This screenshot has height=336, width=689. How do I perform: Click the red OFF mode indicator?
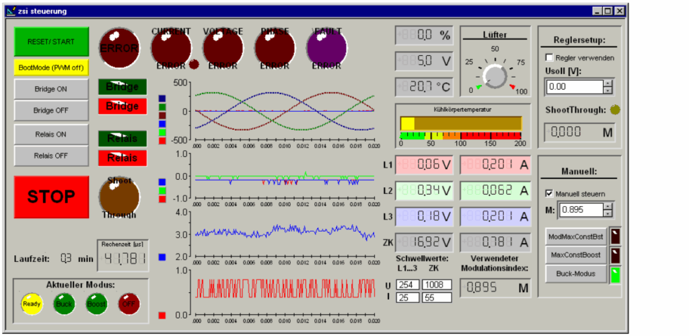129,303
